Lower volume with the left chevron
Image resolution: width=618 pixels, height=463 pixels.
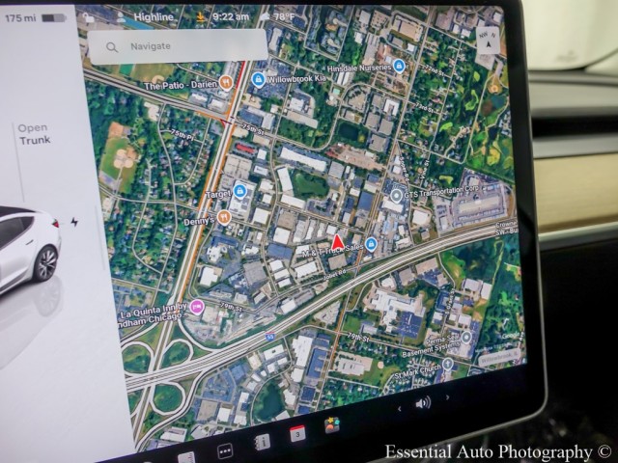(399, 409)
